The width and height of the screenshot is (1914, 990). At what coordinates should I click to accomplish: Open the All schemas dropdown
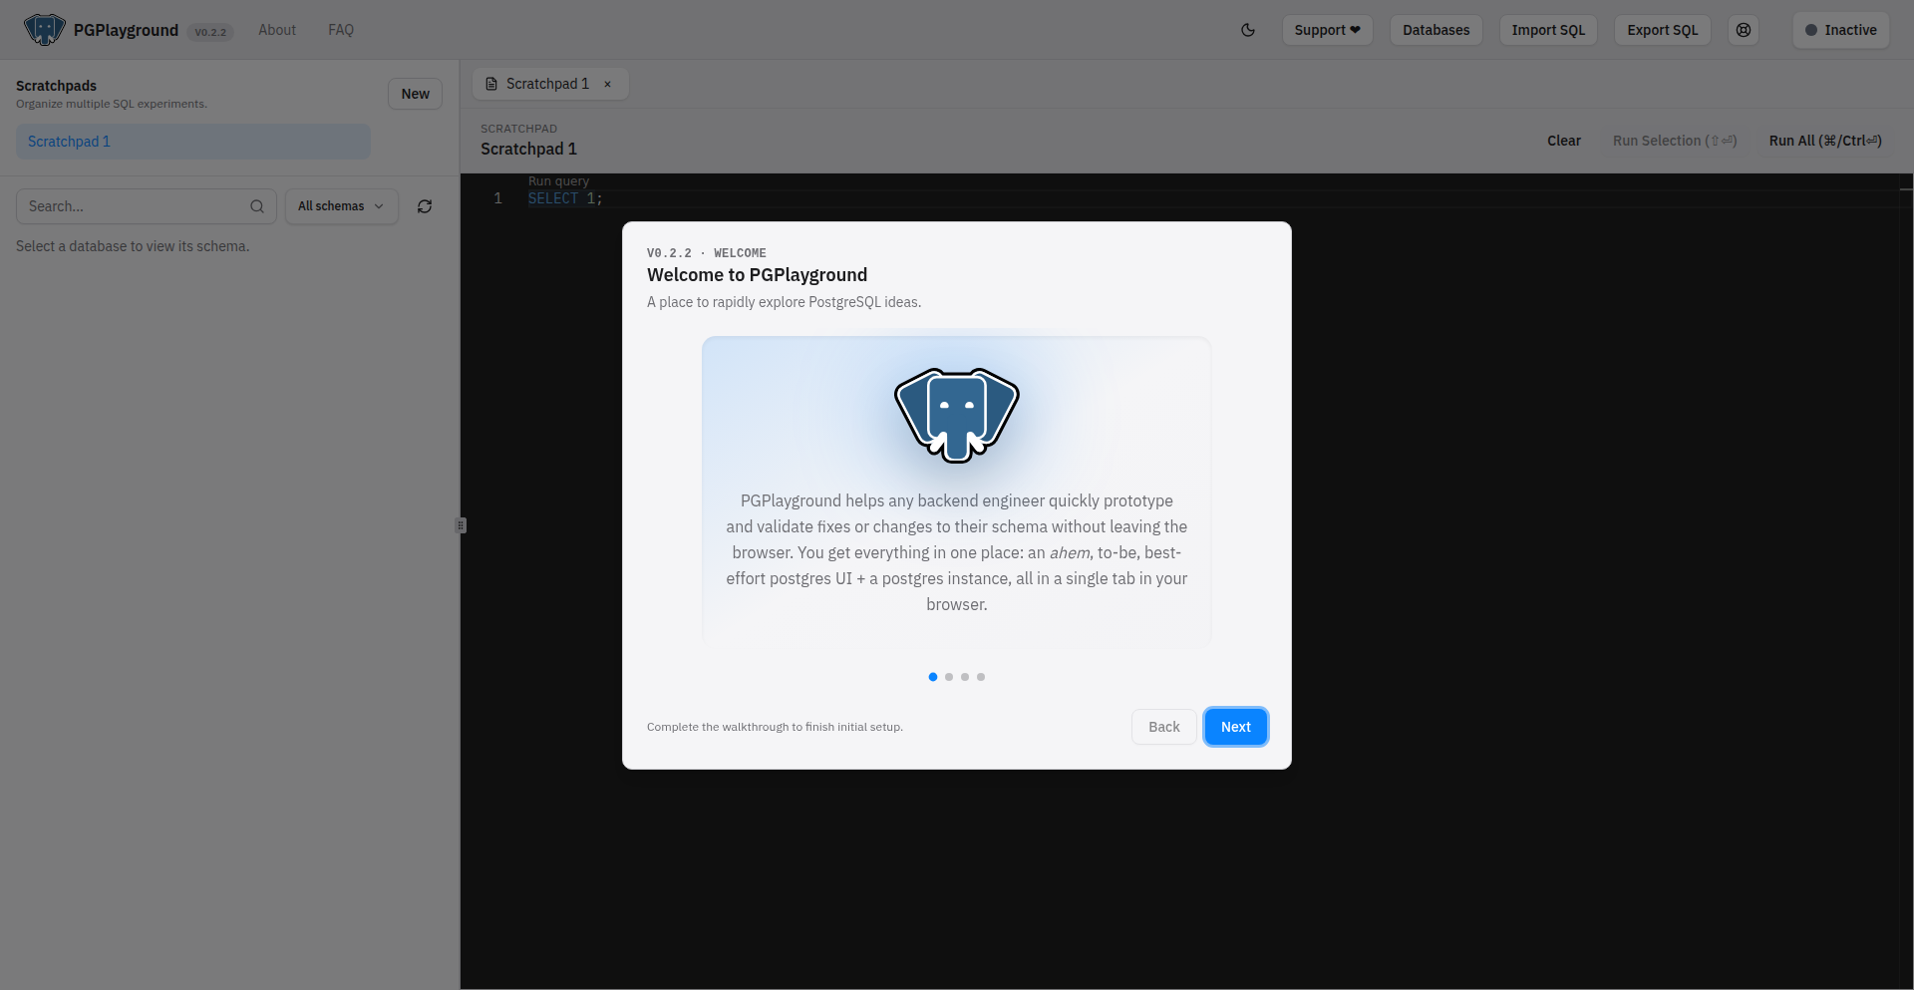pyautogui.click(x=340, y=206)
